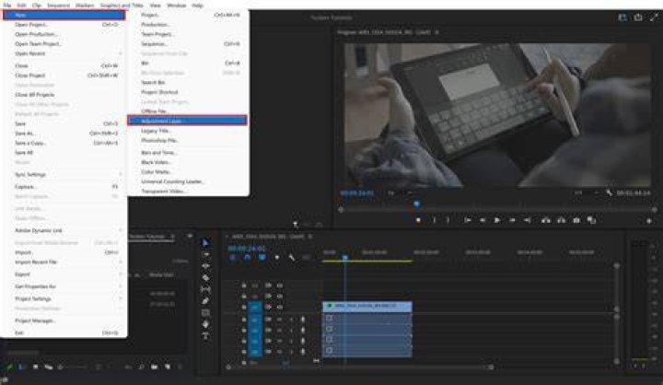Click the Program Monitor playhead scrubber
Image resolution: width=663 pixels, height=385 pixels.
416,204
